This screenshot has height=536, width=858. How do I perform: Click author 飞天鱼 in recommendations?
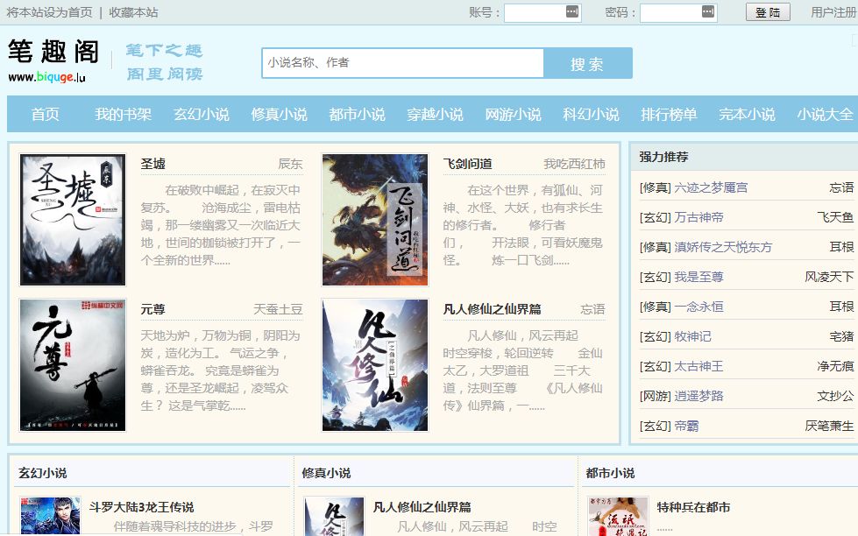(x=835, y=217)
